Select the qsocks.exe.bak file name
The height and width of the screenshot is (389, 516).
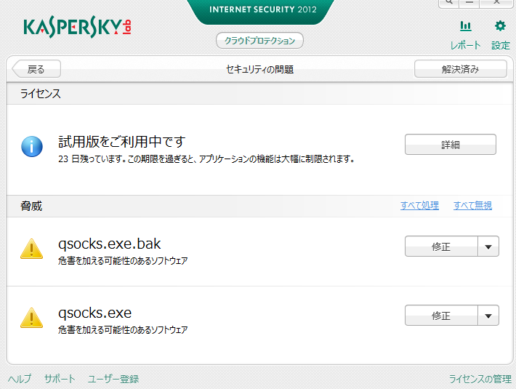pyautogui.click(x=109, y=244)
